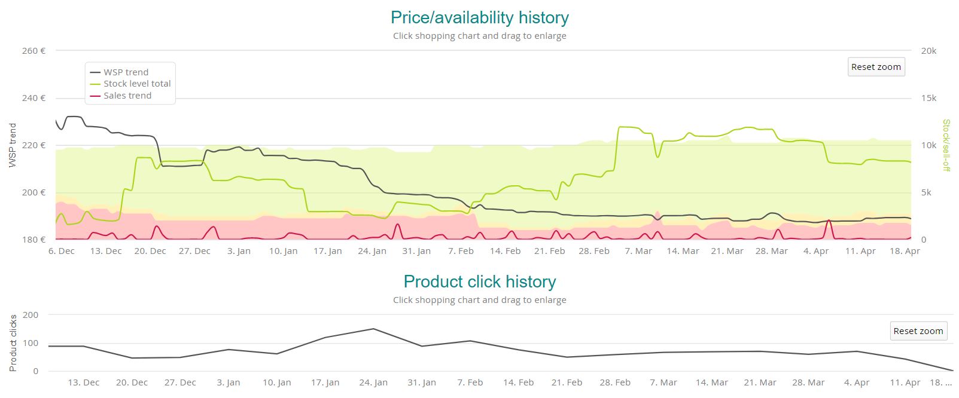
Task: Select the 6. Dec label on the price chart axis
Action: [x=62, y=251]
